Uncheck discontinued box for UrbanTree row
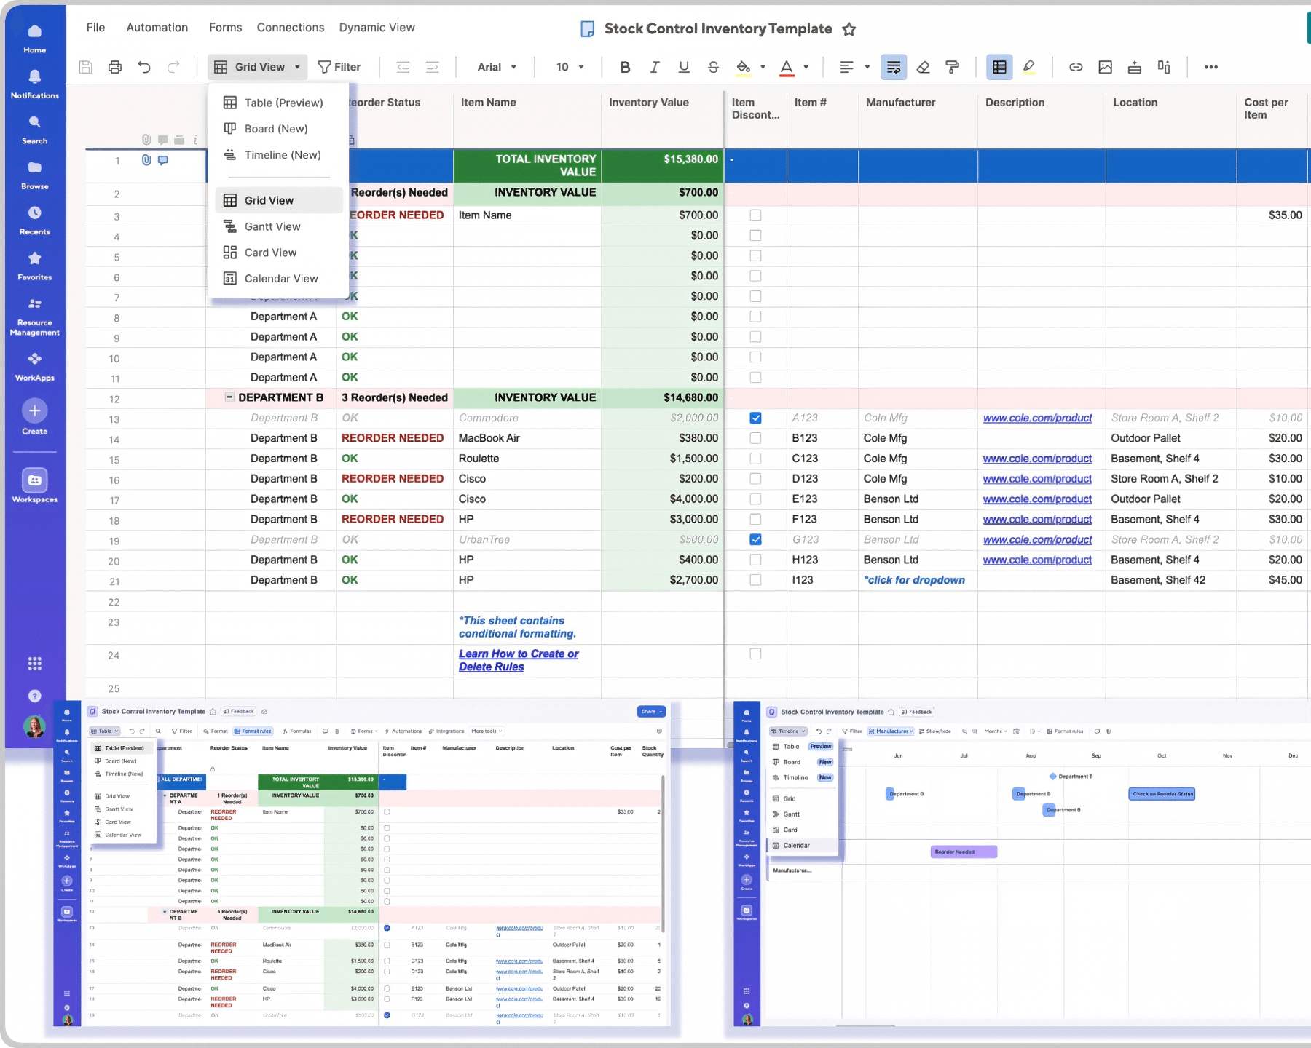Viewport: 1311px width, 1048px height. point(755,539)
